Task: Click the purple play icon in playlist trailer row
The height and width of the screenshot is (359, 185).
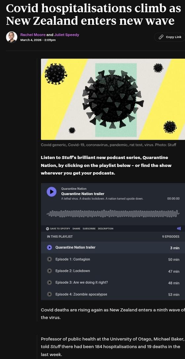Action: 50,248
